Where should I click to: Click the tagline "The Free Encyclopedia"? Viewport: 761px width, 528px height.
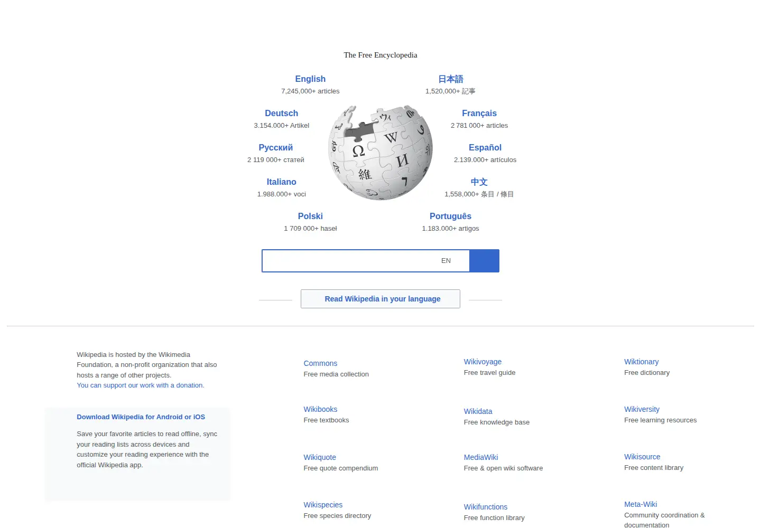380,55
